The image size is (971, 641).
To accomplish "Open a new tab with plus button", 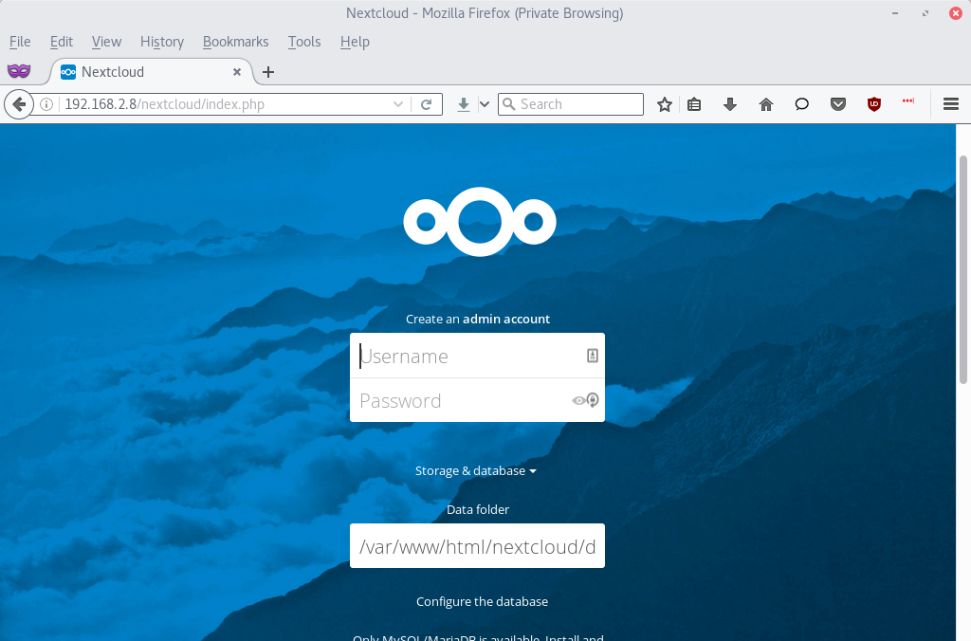I will pyautogui.click(x=268, y=72).
